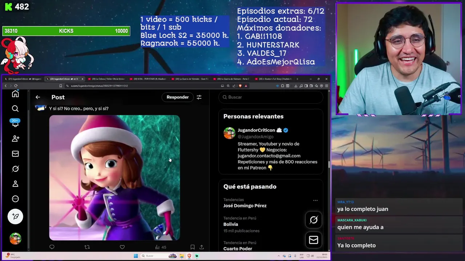Open reply sorting filter icon beside Responder
Viewport: 465px width, 261px height.
[199, 97]
